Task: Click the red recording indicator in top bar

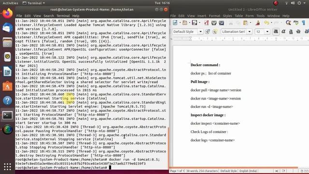Action: click(276, 3)
